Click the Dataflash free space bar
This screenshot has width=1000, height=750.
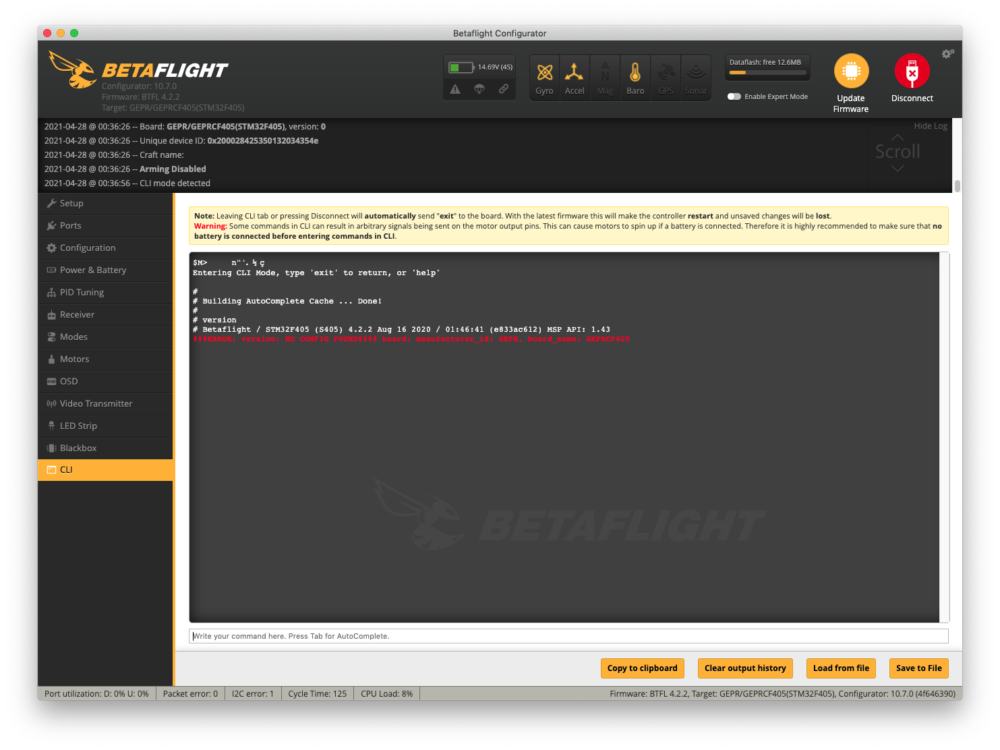point(767,72)
